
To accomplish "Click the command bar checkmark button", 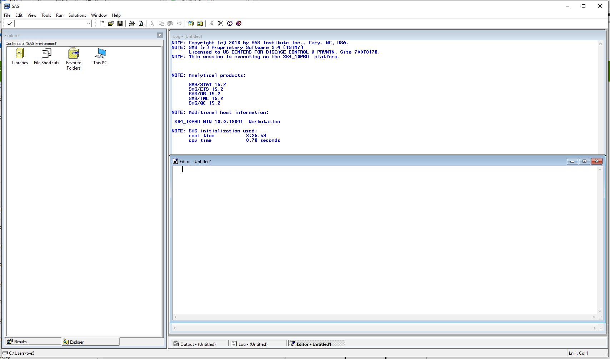I will [10, 24].
